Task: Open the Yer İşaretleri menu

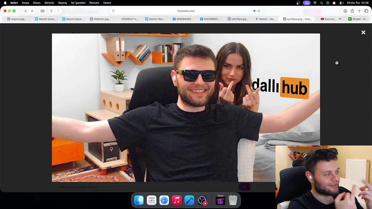Action: (78, 3)
